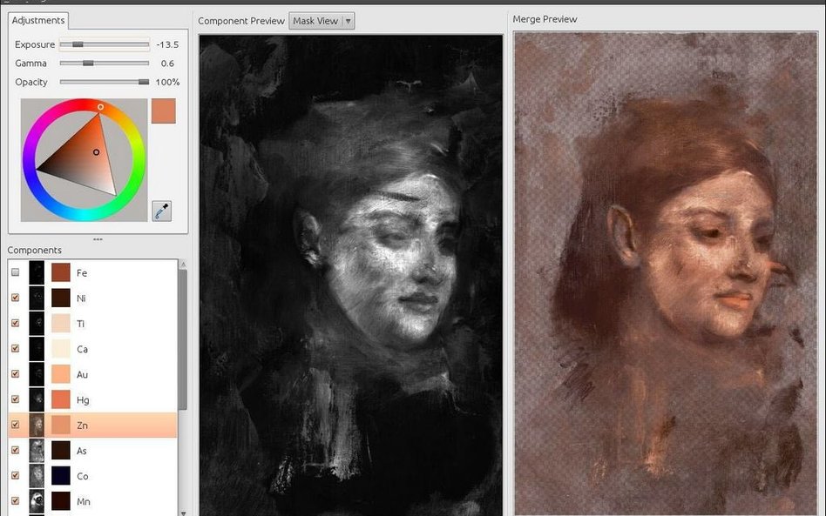Toggle the Ca component checkbox
Viewport: 826px width, 516px height.
coord(16,348)
